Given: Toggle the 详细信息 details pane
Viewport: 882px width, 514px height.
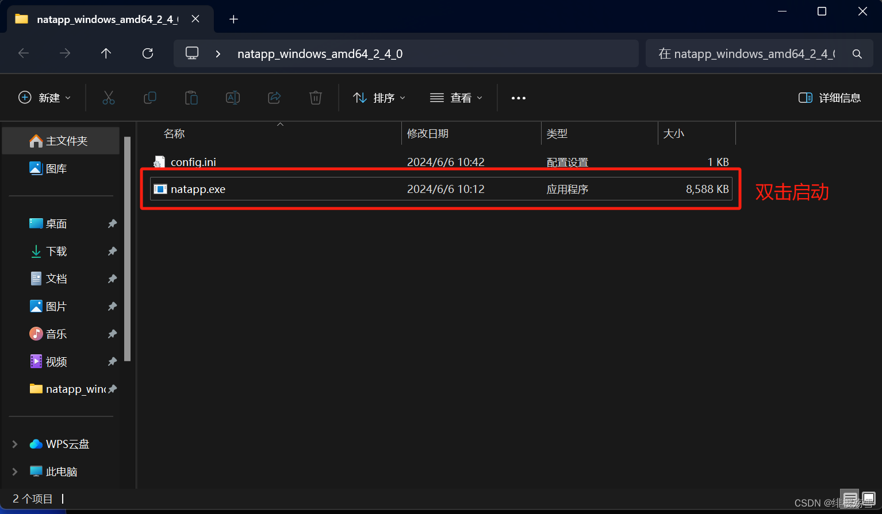Looking at the screenshot, I should [830, 98].
